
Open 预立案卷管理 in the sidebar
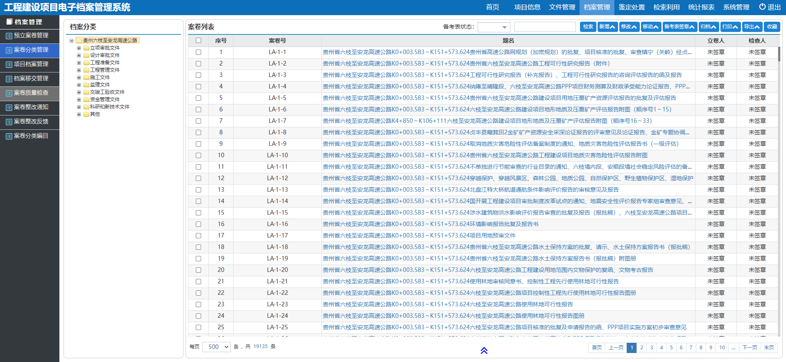click(29, 36)
